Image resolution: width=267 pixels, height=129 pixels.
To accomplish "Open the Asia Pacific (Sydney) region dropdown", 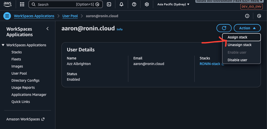I will (173, 4).
